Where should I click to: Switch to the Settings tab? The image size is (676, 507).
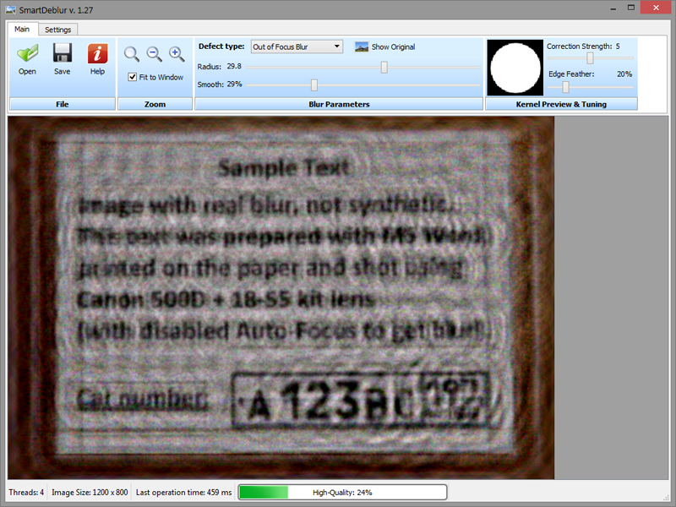click(57, 30)
